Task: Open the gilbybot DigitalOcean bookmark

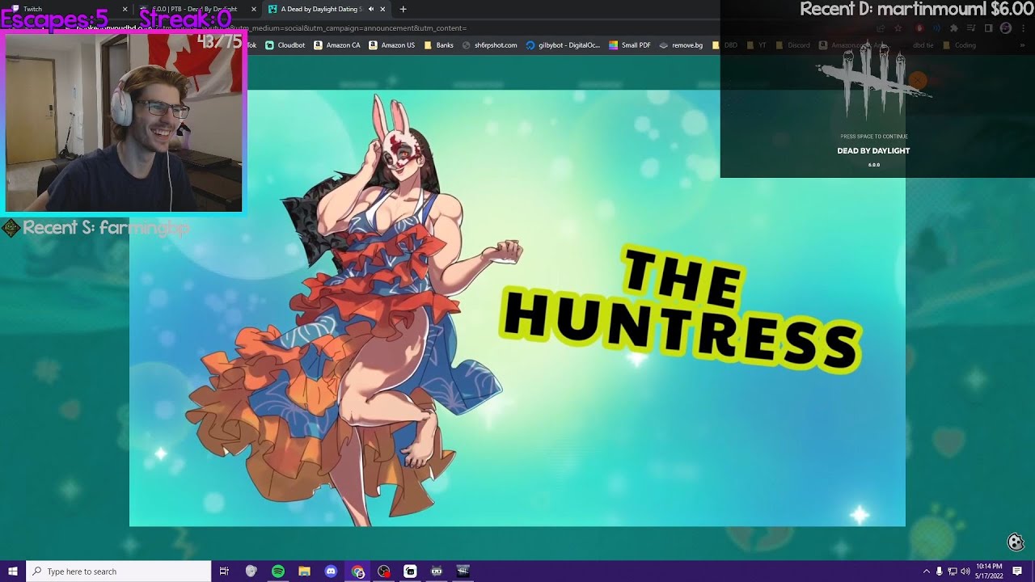Action: tap(563, 45)
